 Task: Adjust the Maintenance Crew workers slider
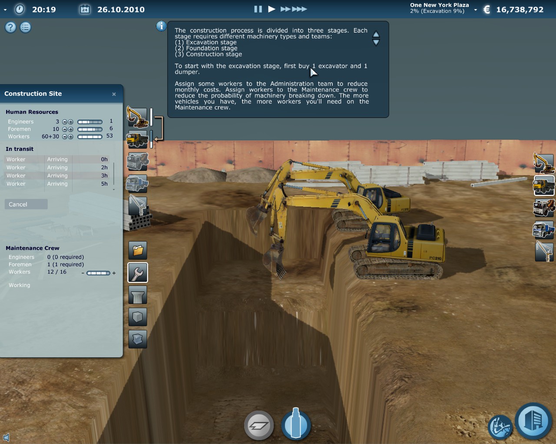pos(98,273)
